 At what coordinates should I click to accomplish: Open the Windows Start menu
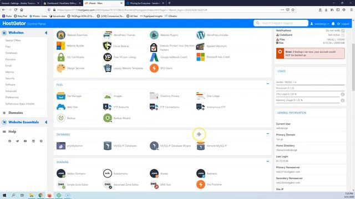point(4,195)
